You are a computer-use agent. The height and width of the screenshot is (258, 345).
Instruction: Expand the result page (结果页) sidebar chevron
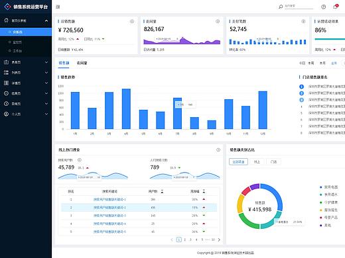tap(46, 93)
